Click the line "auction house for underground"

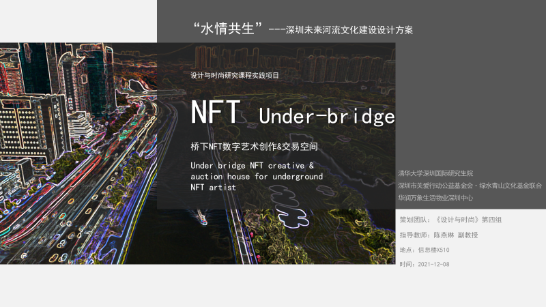257,176
